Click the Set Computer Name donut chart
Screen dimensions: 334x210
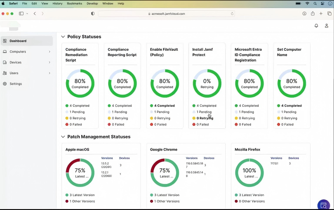click(292, 83)
